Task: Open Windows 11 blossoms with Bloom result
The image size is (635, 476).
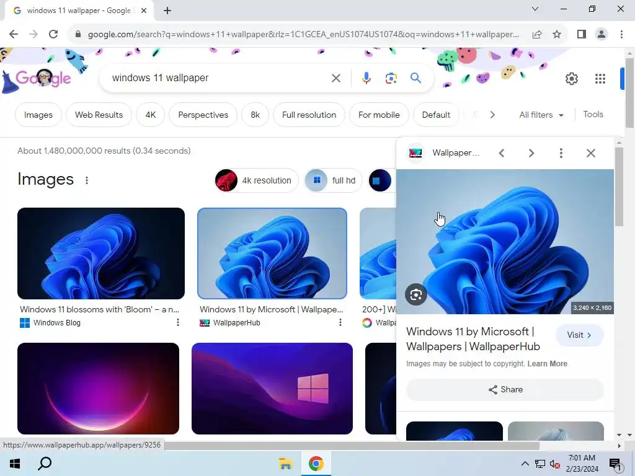Action: (x=101, y=253)
